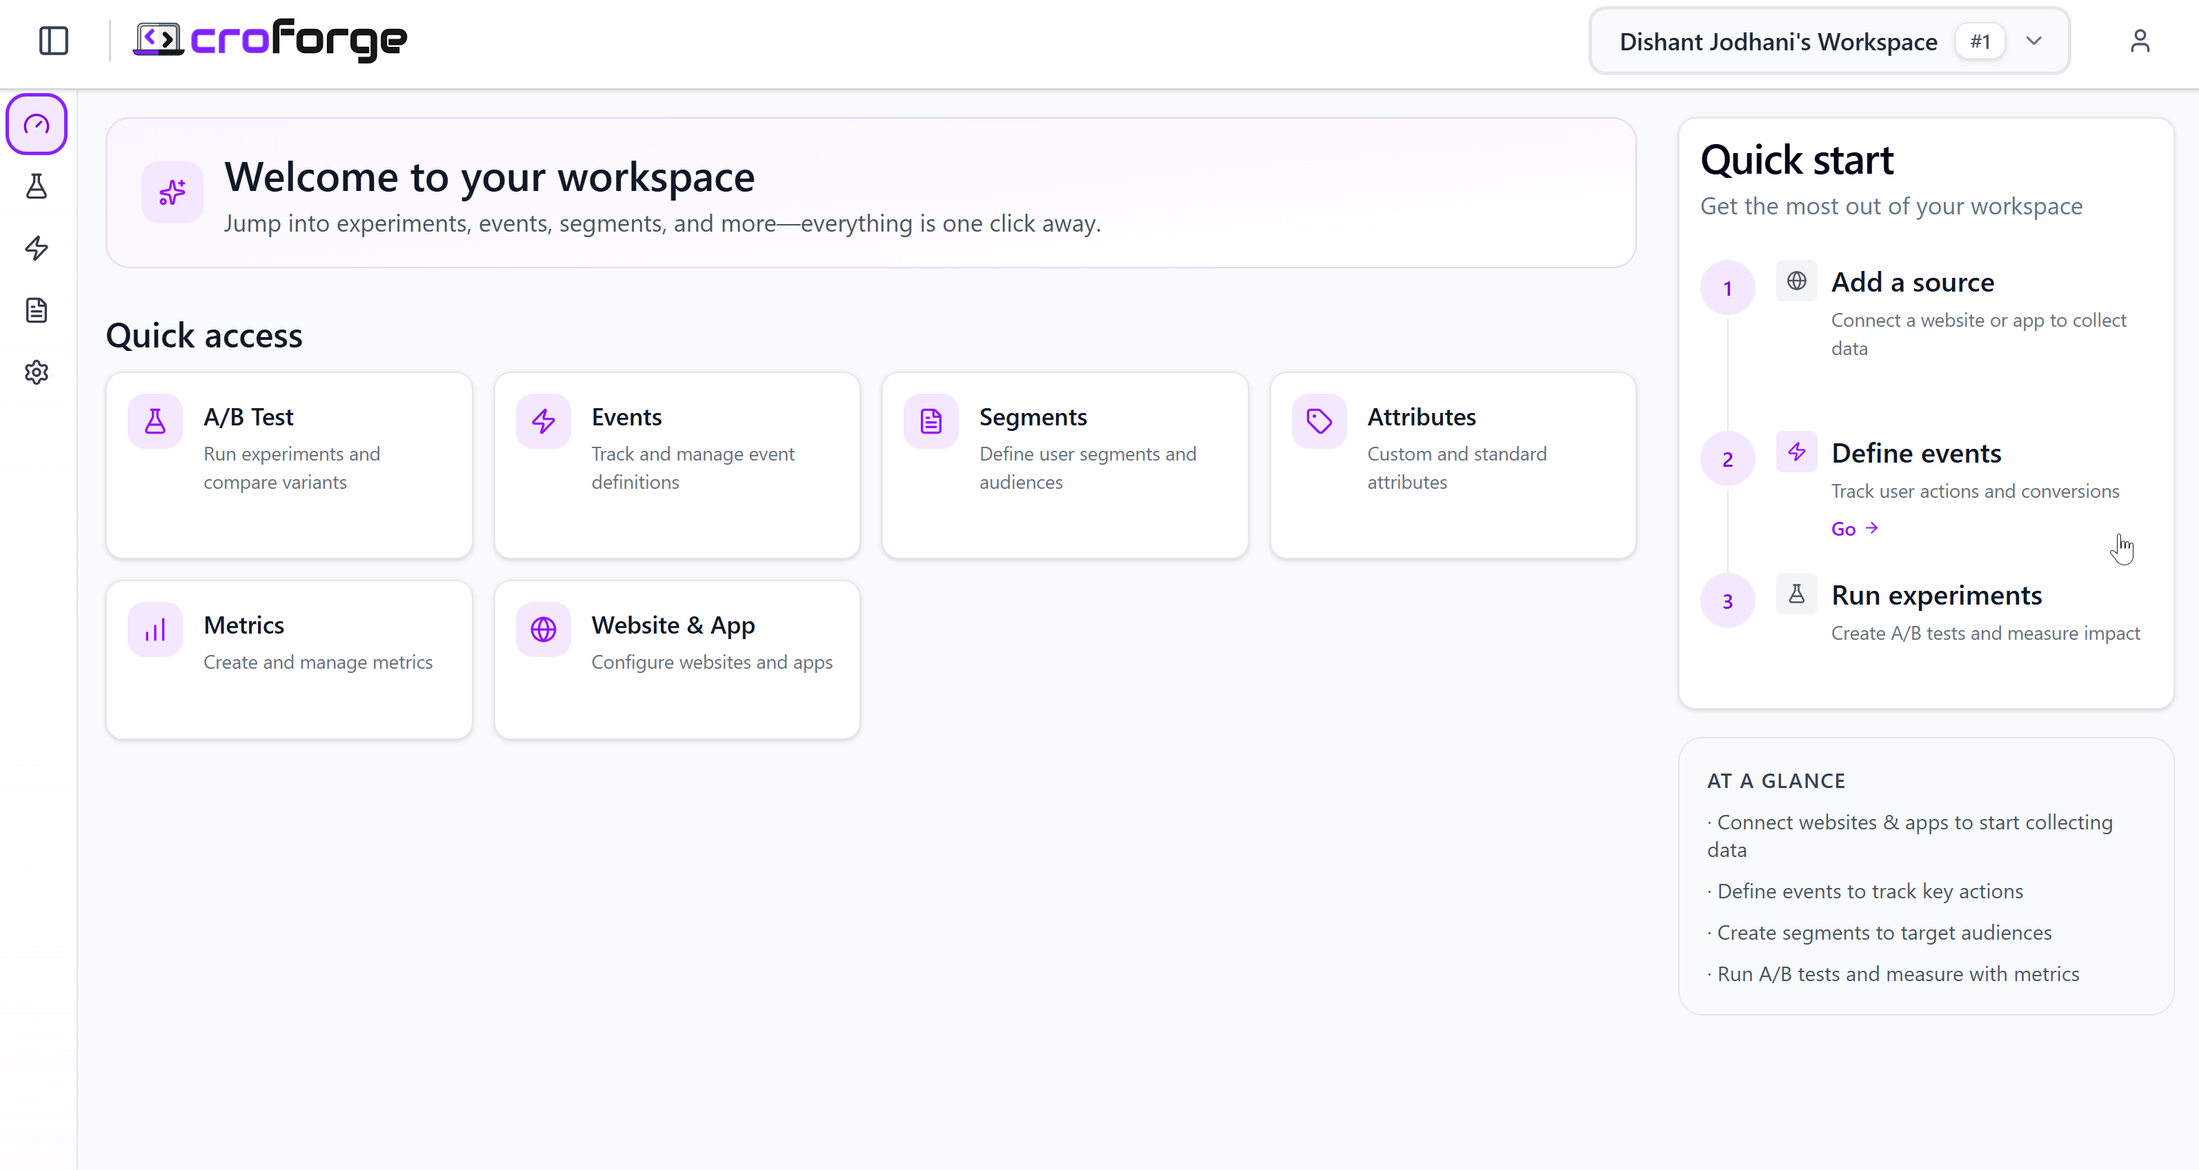Click the Run experiments quick start step
The height and width of the screenshot is (1170, 2199).
[1938, 595]
